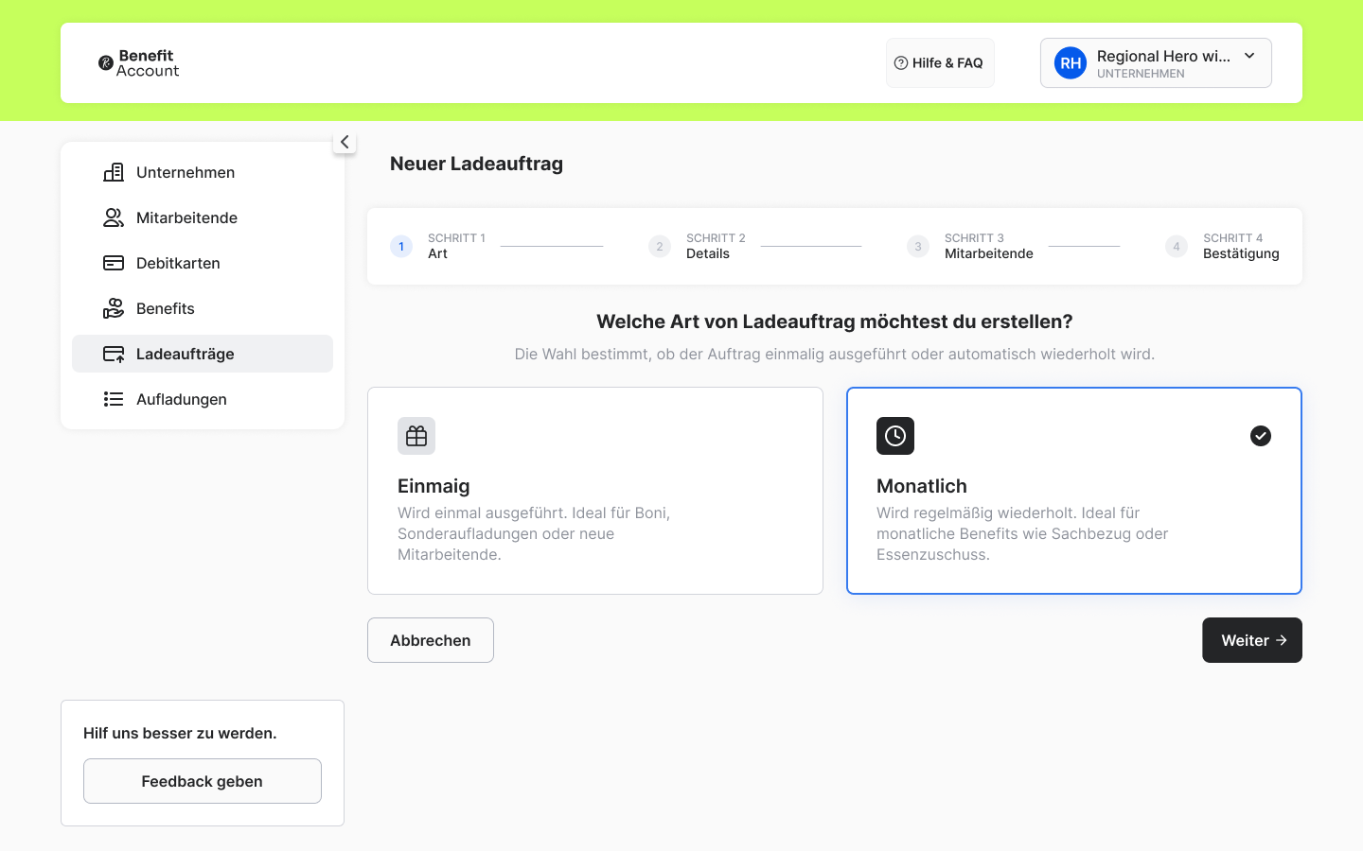Open the Ladeaufträge menu item
Image resolution: width=1363 pixels, height=851 pixels.
[203, 354]
